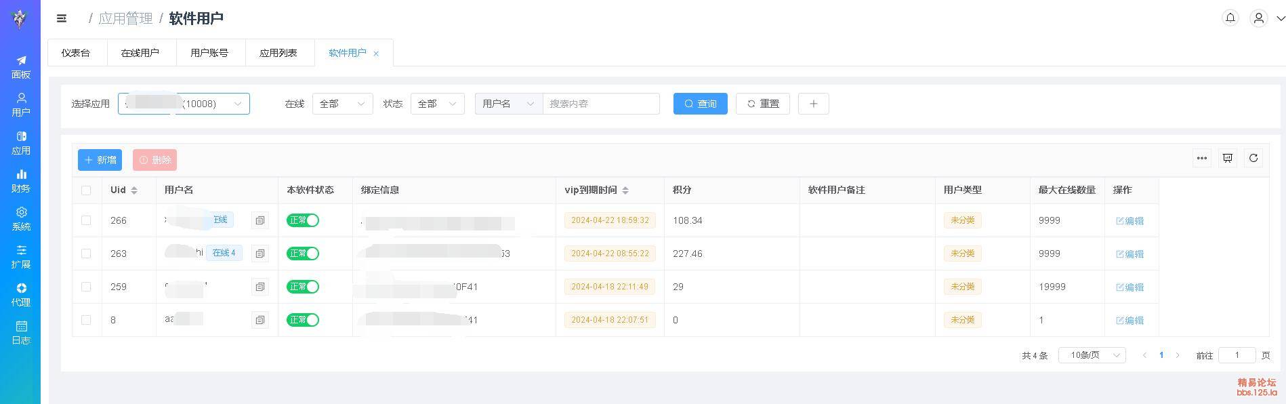The image size is (1286, 404).
Task: Open the 日志 section in the sidebar
Action: [x=20, y=333]
